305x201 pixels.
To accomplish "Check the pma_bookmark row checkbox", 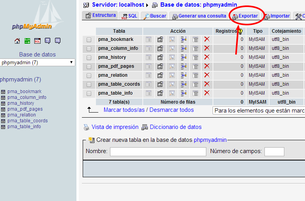I will point(89,40).
